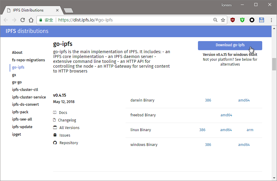Click the document icon beside Changelog
Screen dimensions: 277x181
(x=54, y=120)
